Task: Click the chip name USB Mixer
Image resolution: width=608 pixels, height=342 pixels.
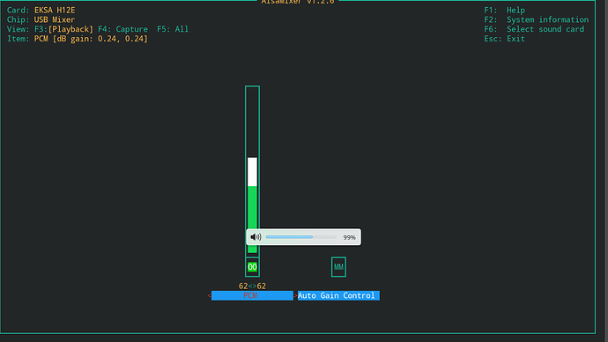Action: click(55, 19)
